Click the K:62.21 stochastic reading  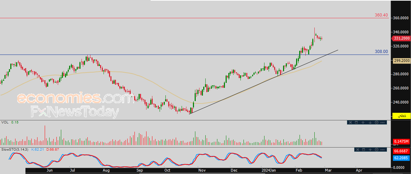[x=38, y=149]
